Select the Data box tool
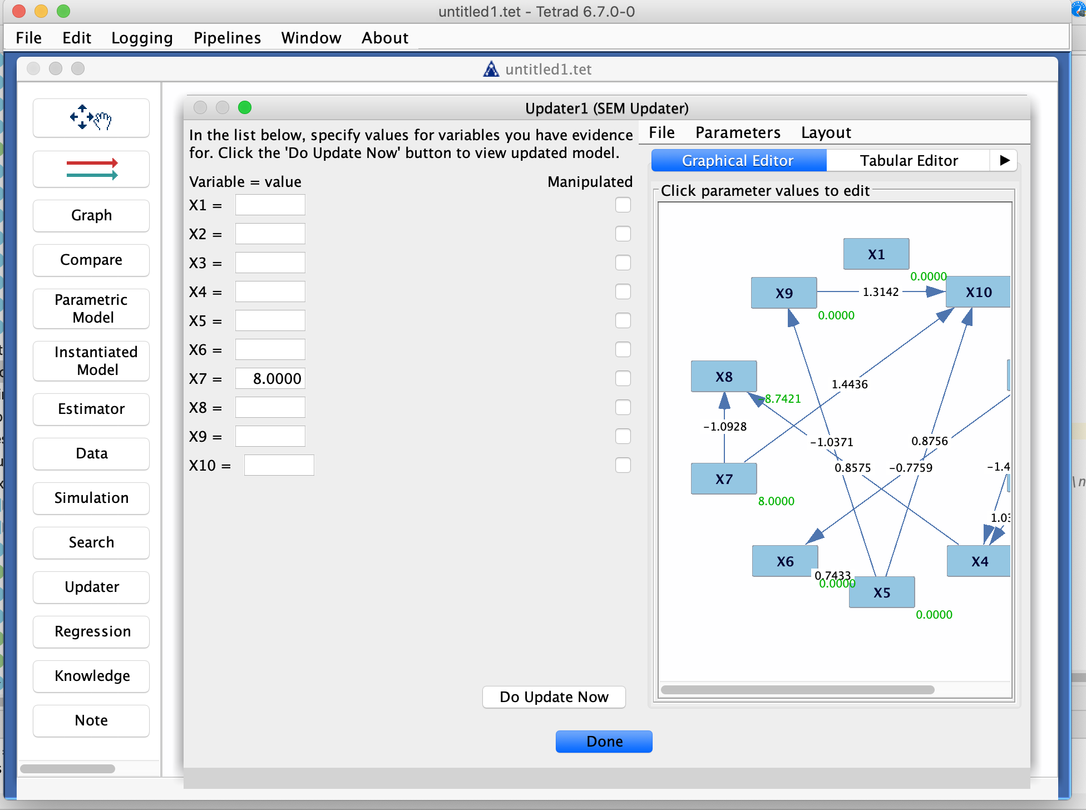Screen dimensions: 1086x810 tap(91, 453)
